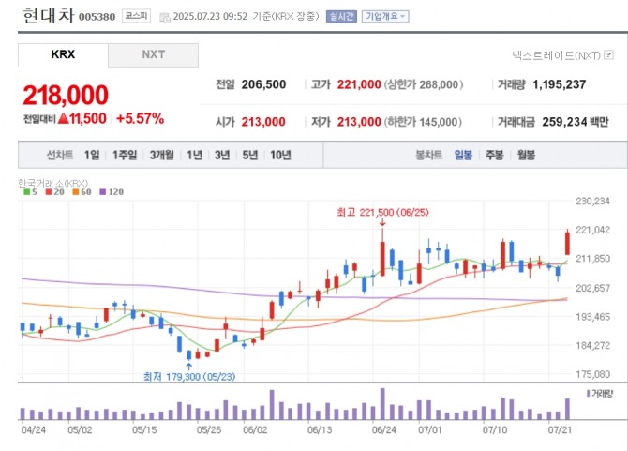Click the 실시간 real-time button
628x451 pixels.
point(341,17)
